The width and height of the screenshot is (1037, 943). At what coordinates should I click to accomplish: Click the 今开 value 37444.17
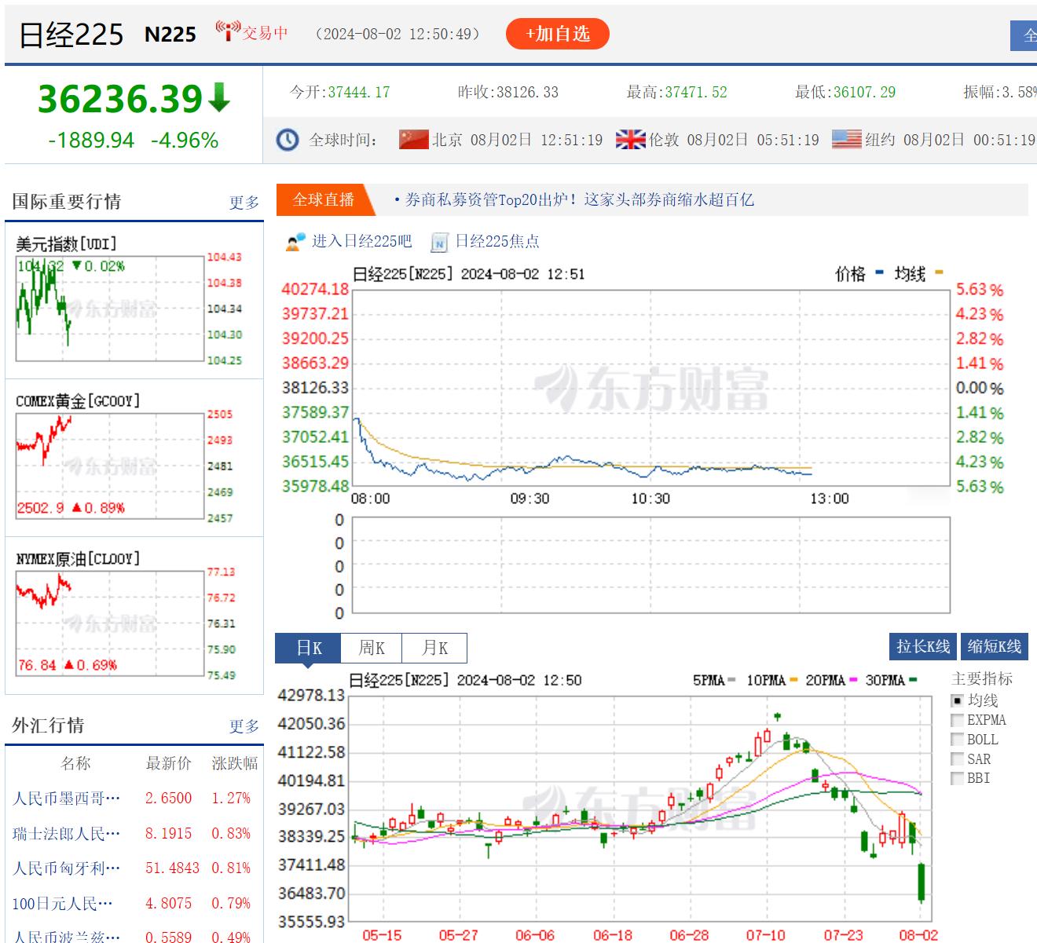(x=359, y=92)
